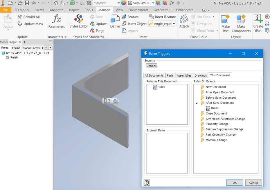The image size is (270, 190).
Task: Click the fx icon in quick access toolbar
Action: [x=172, y=3]
